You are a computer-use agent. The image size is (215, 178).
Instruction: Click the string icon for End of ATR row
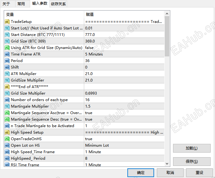7,87
